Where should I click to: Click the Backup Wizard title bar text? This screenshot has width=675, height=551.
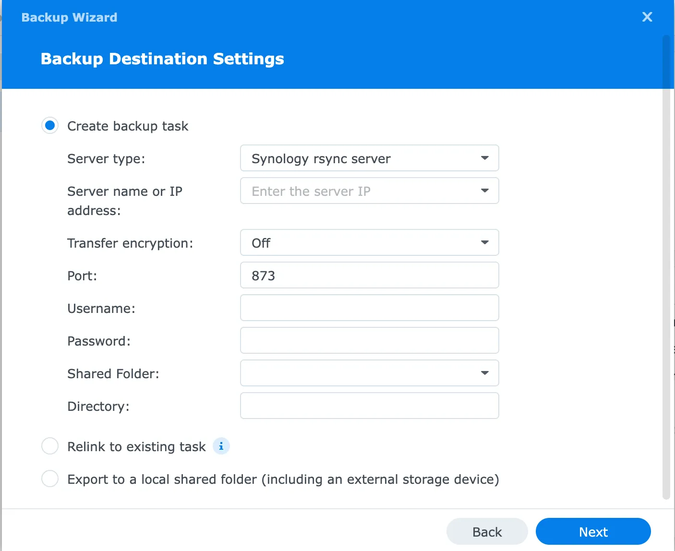point(69,17)
